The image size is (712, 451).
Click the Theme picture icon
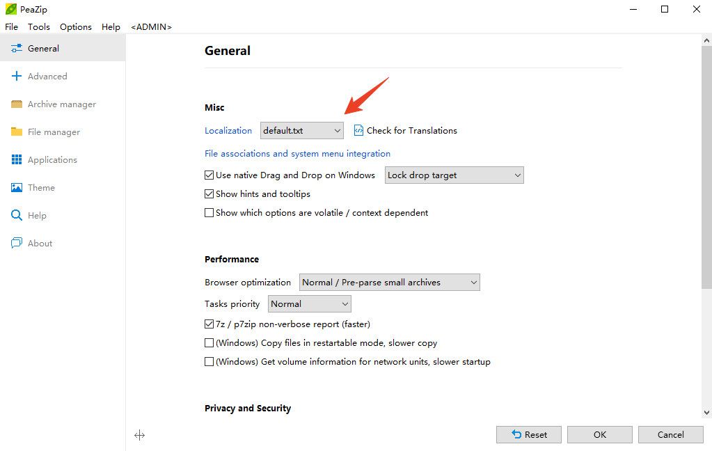16,188
